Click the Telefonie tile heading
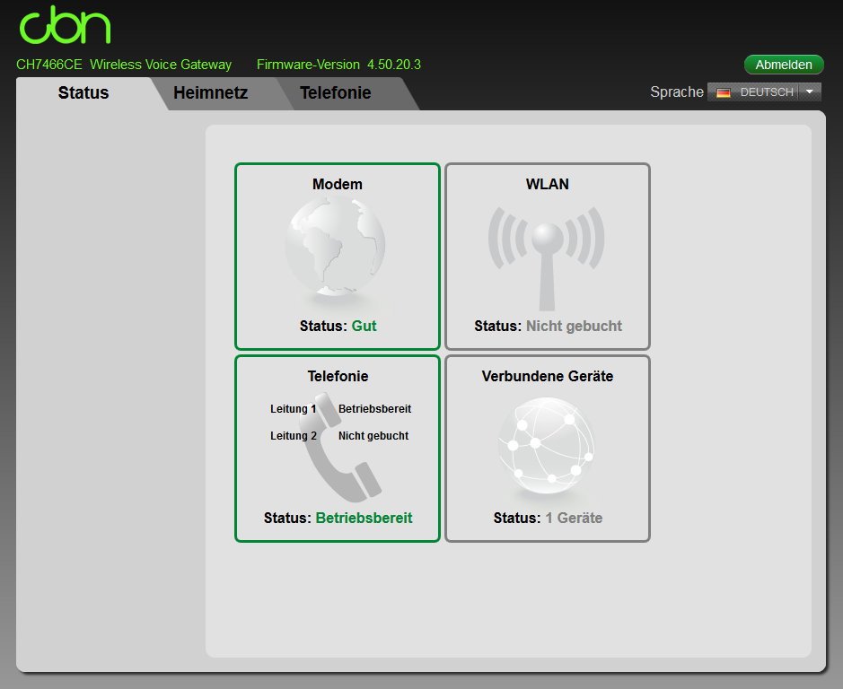Viewport: 843px width, 689px height. [x=338, y=376]
